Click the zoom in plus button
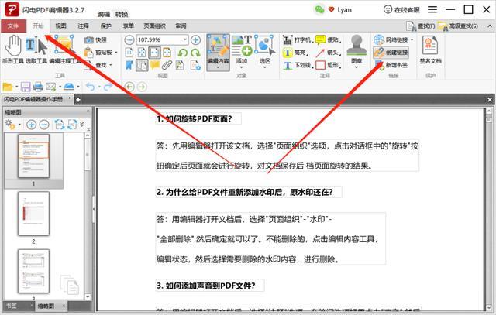Viewport: 496px width, 315px height. click(195, 39)
